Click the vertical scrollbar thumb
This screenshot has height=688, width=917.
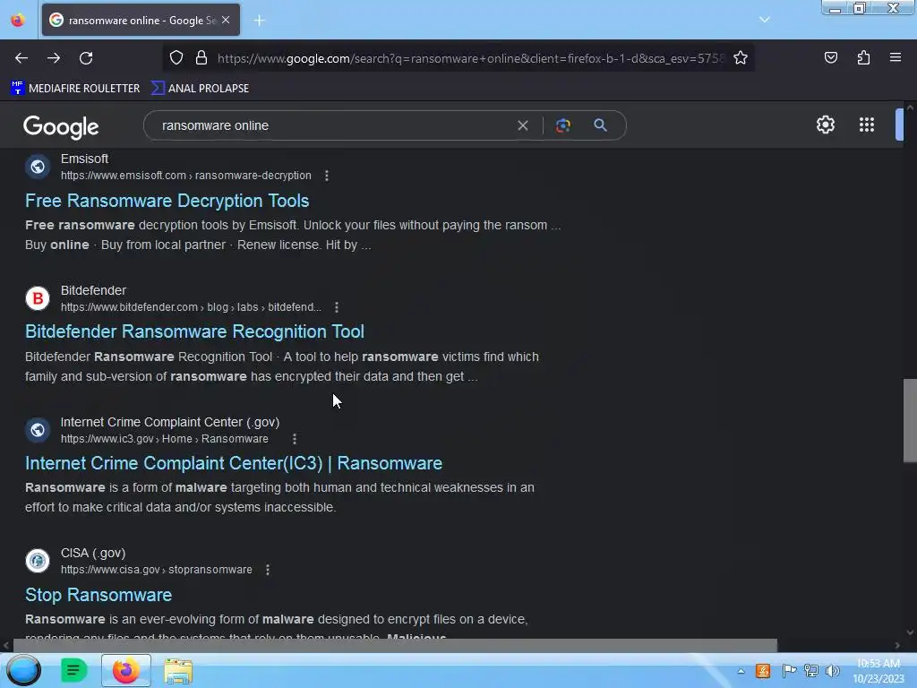coord(910,421)
